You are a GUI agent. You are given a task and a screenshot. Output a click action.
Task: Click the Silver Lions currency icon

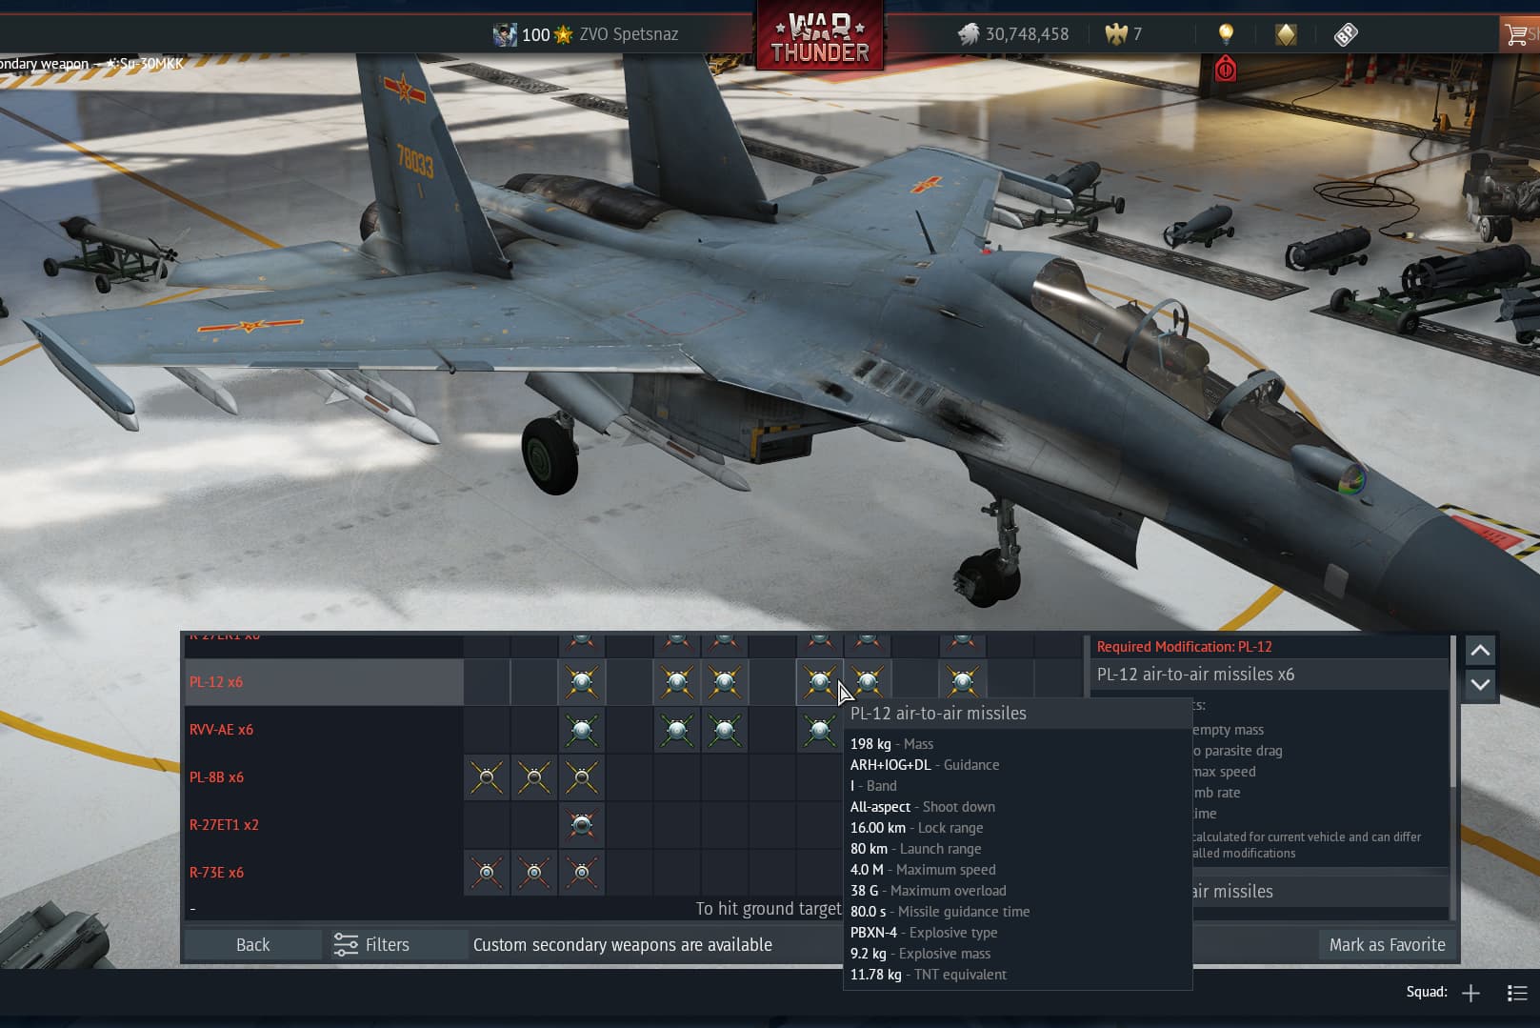[968, 34]
